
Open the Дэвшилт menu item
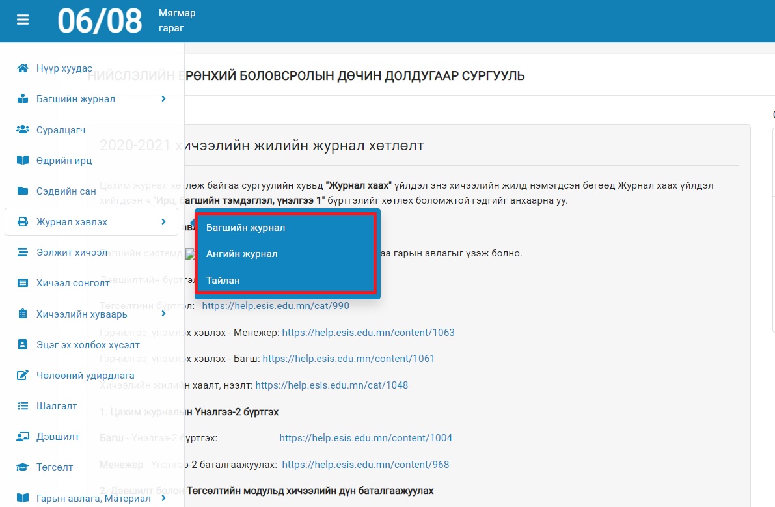click(58, 437)
